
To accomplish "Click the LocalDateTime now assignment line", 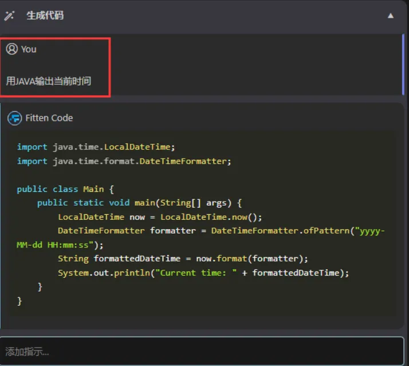I will click(x=160, y=217).
